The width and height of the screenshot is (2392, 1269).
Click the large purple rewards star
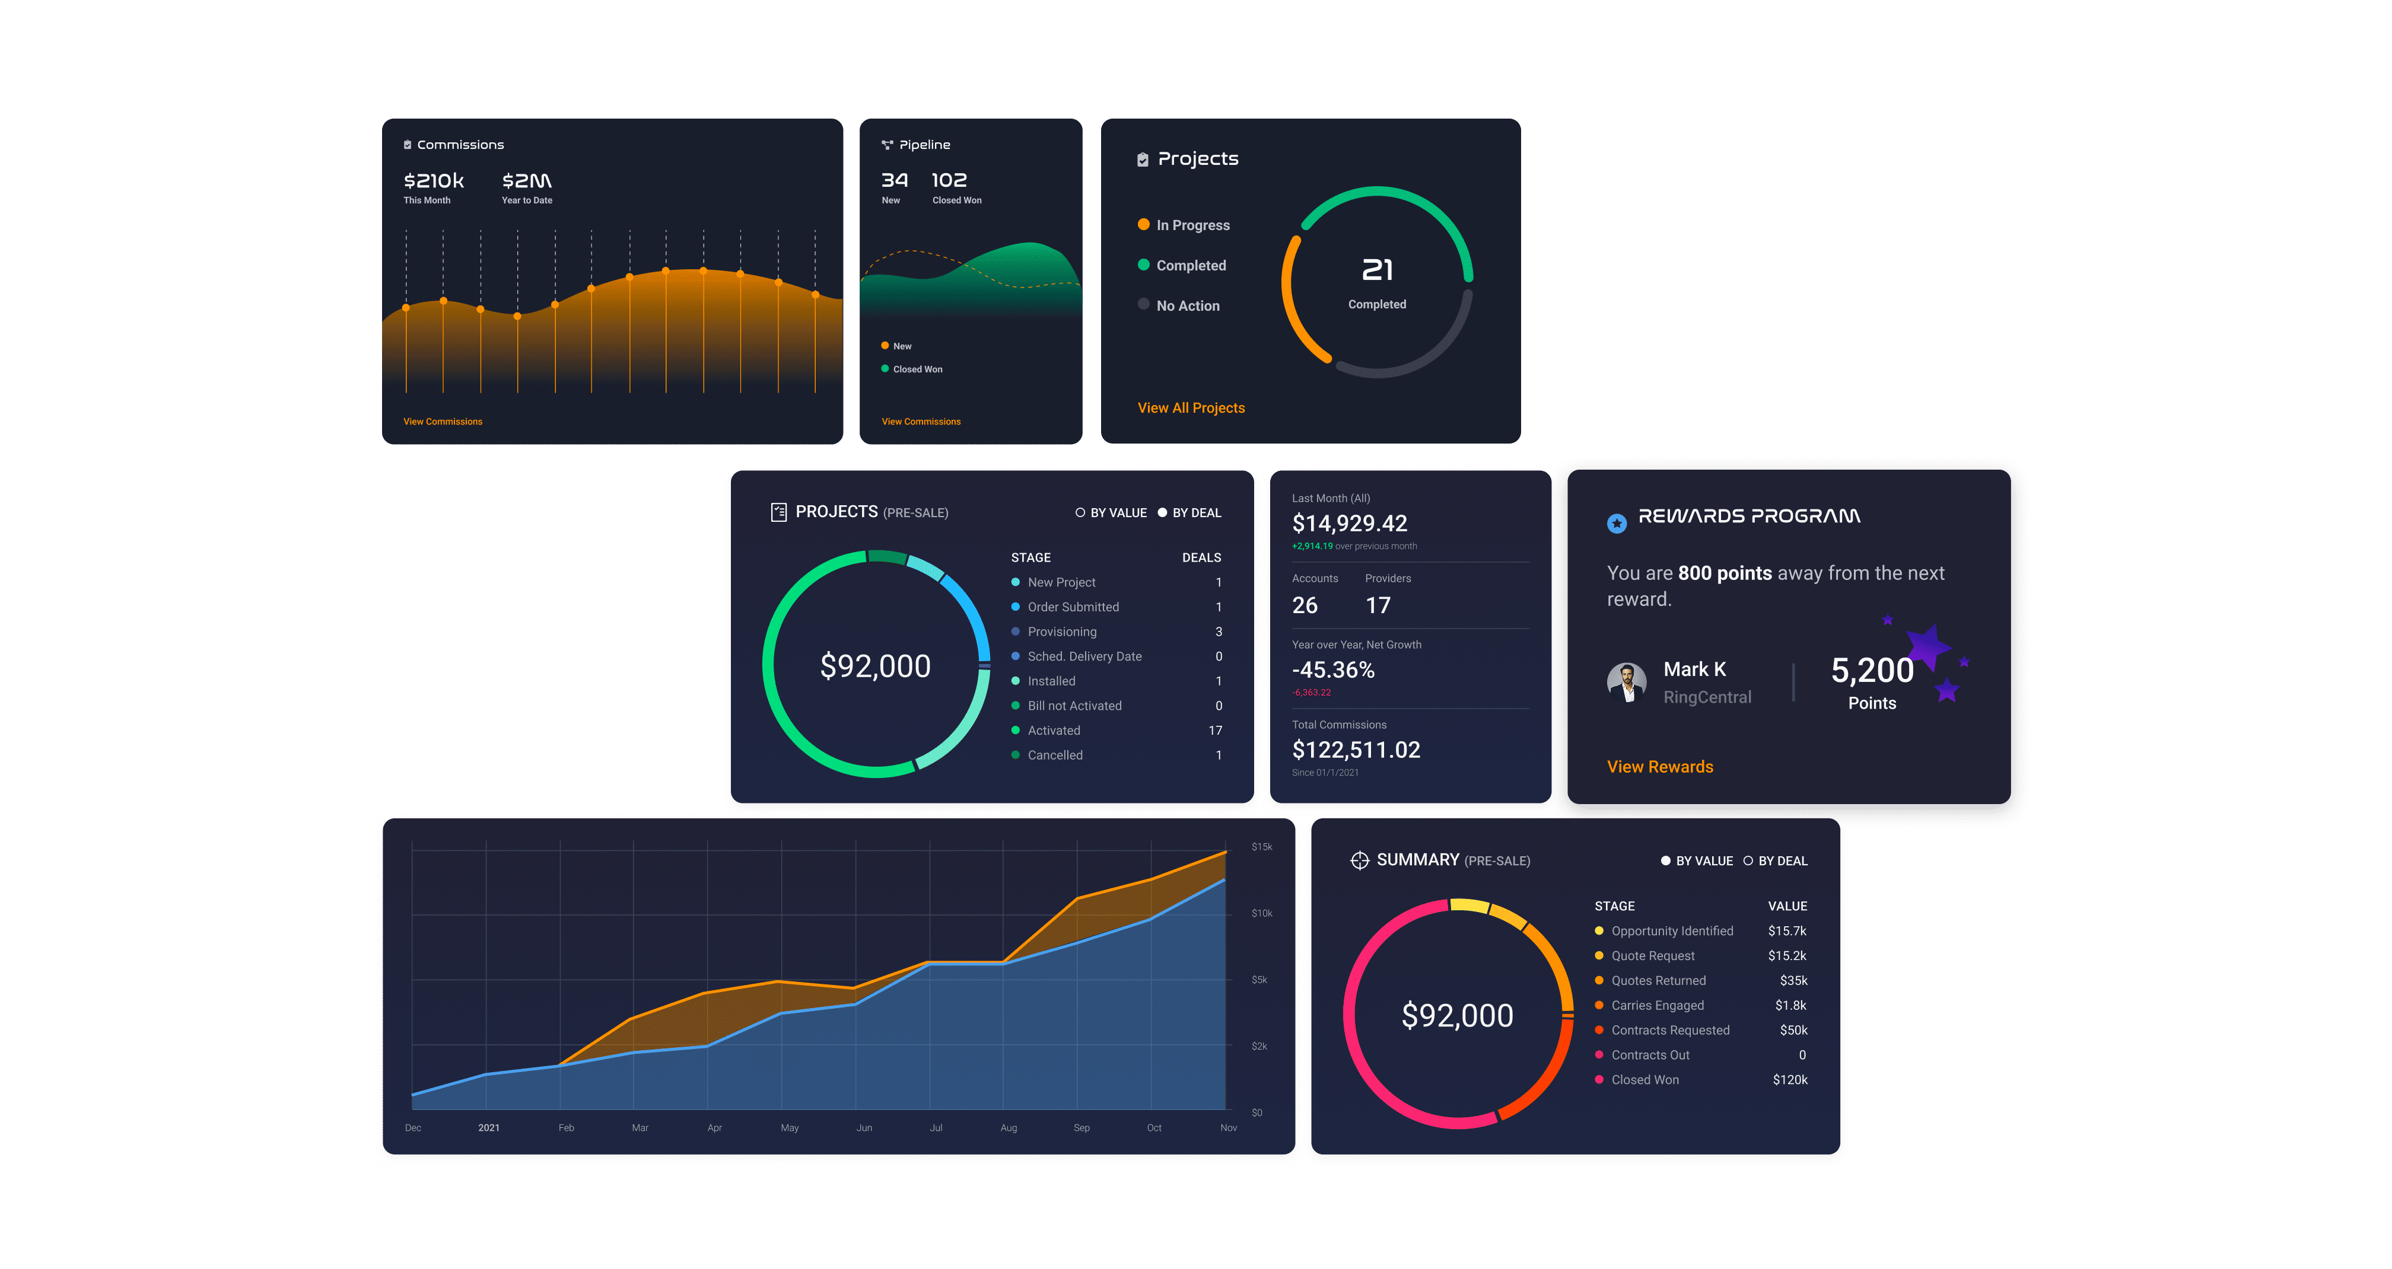(x=1927, y=646)
